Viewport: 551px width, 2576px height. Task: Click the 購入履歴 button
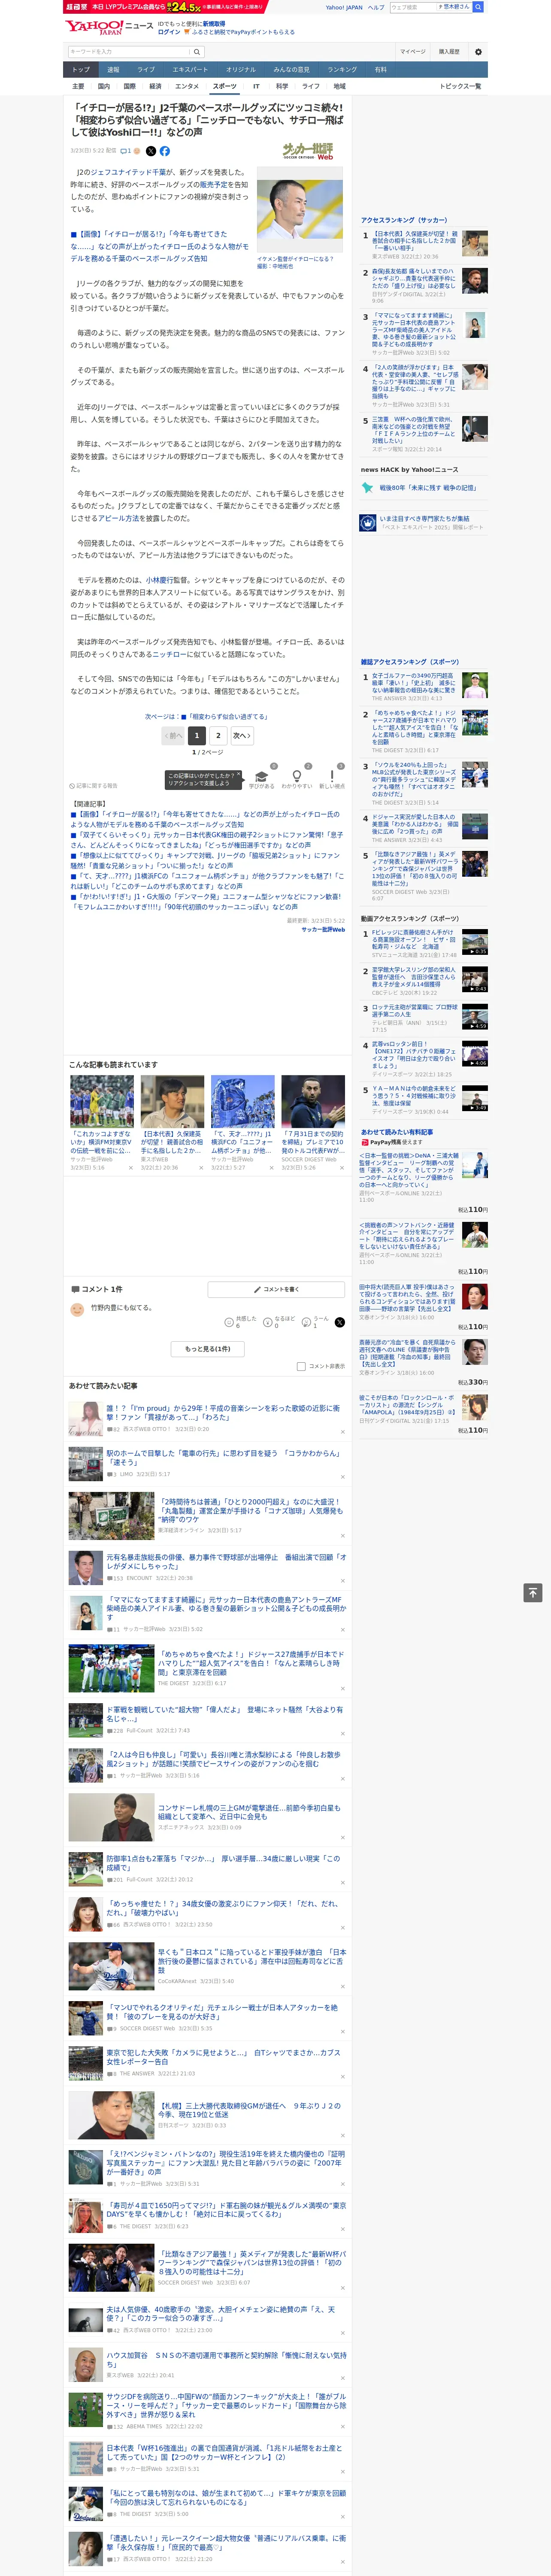click(449, 51)
